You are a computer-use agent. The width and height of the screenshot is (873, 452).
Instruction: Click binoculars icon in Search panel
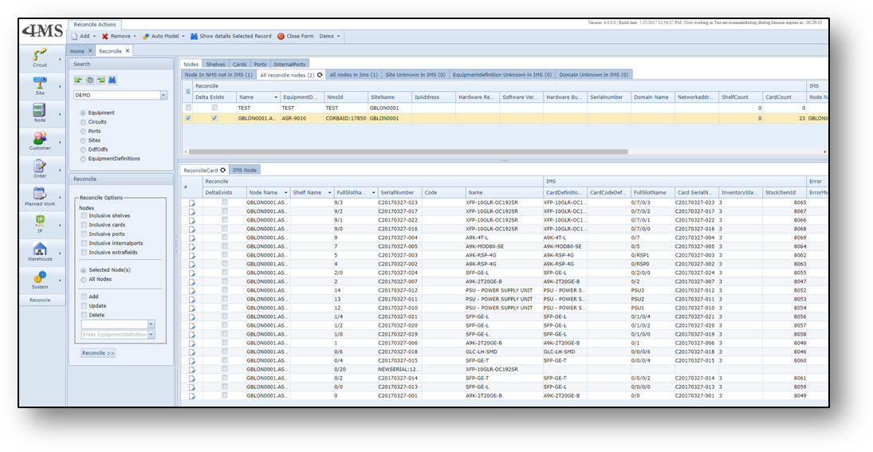point(112,80)
